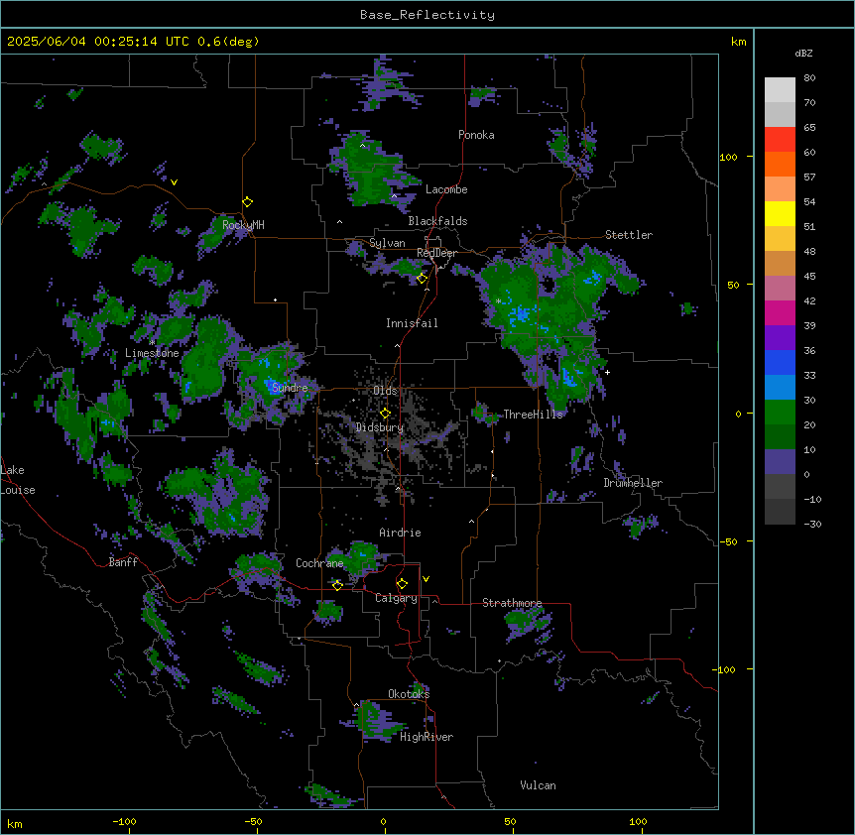
Task: Click the Cochrane label
Action: click(x=319, y=563)
